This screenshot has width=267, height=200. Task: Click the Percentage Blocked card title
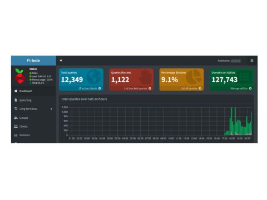click(174, 73)
